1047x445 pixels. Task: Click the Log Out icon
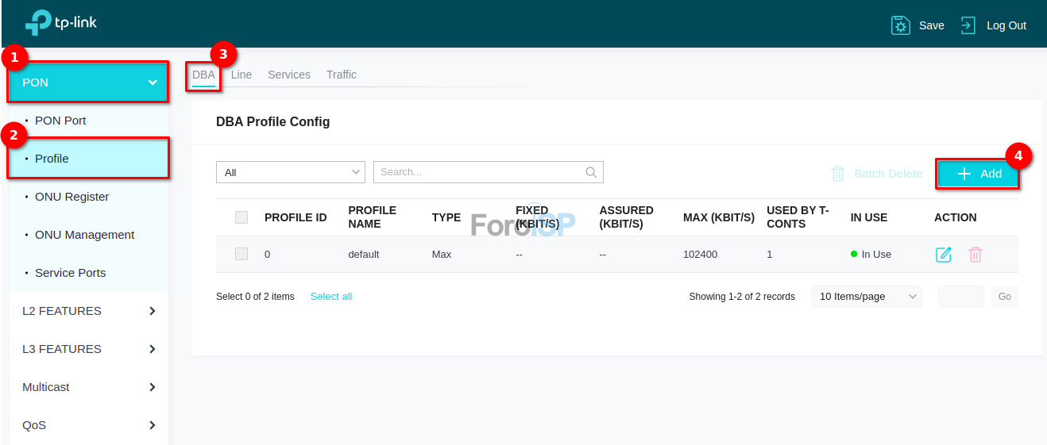(x=968, y=25)
